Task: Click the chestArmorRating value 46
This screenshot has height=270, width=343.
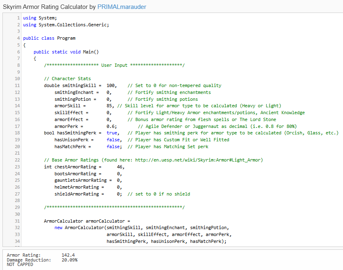Action: (x=120, y=167)
